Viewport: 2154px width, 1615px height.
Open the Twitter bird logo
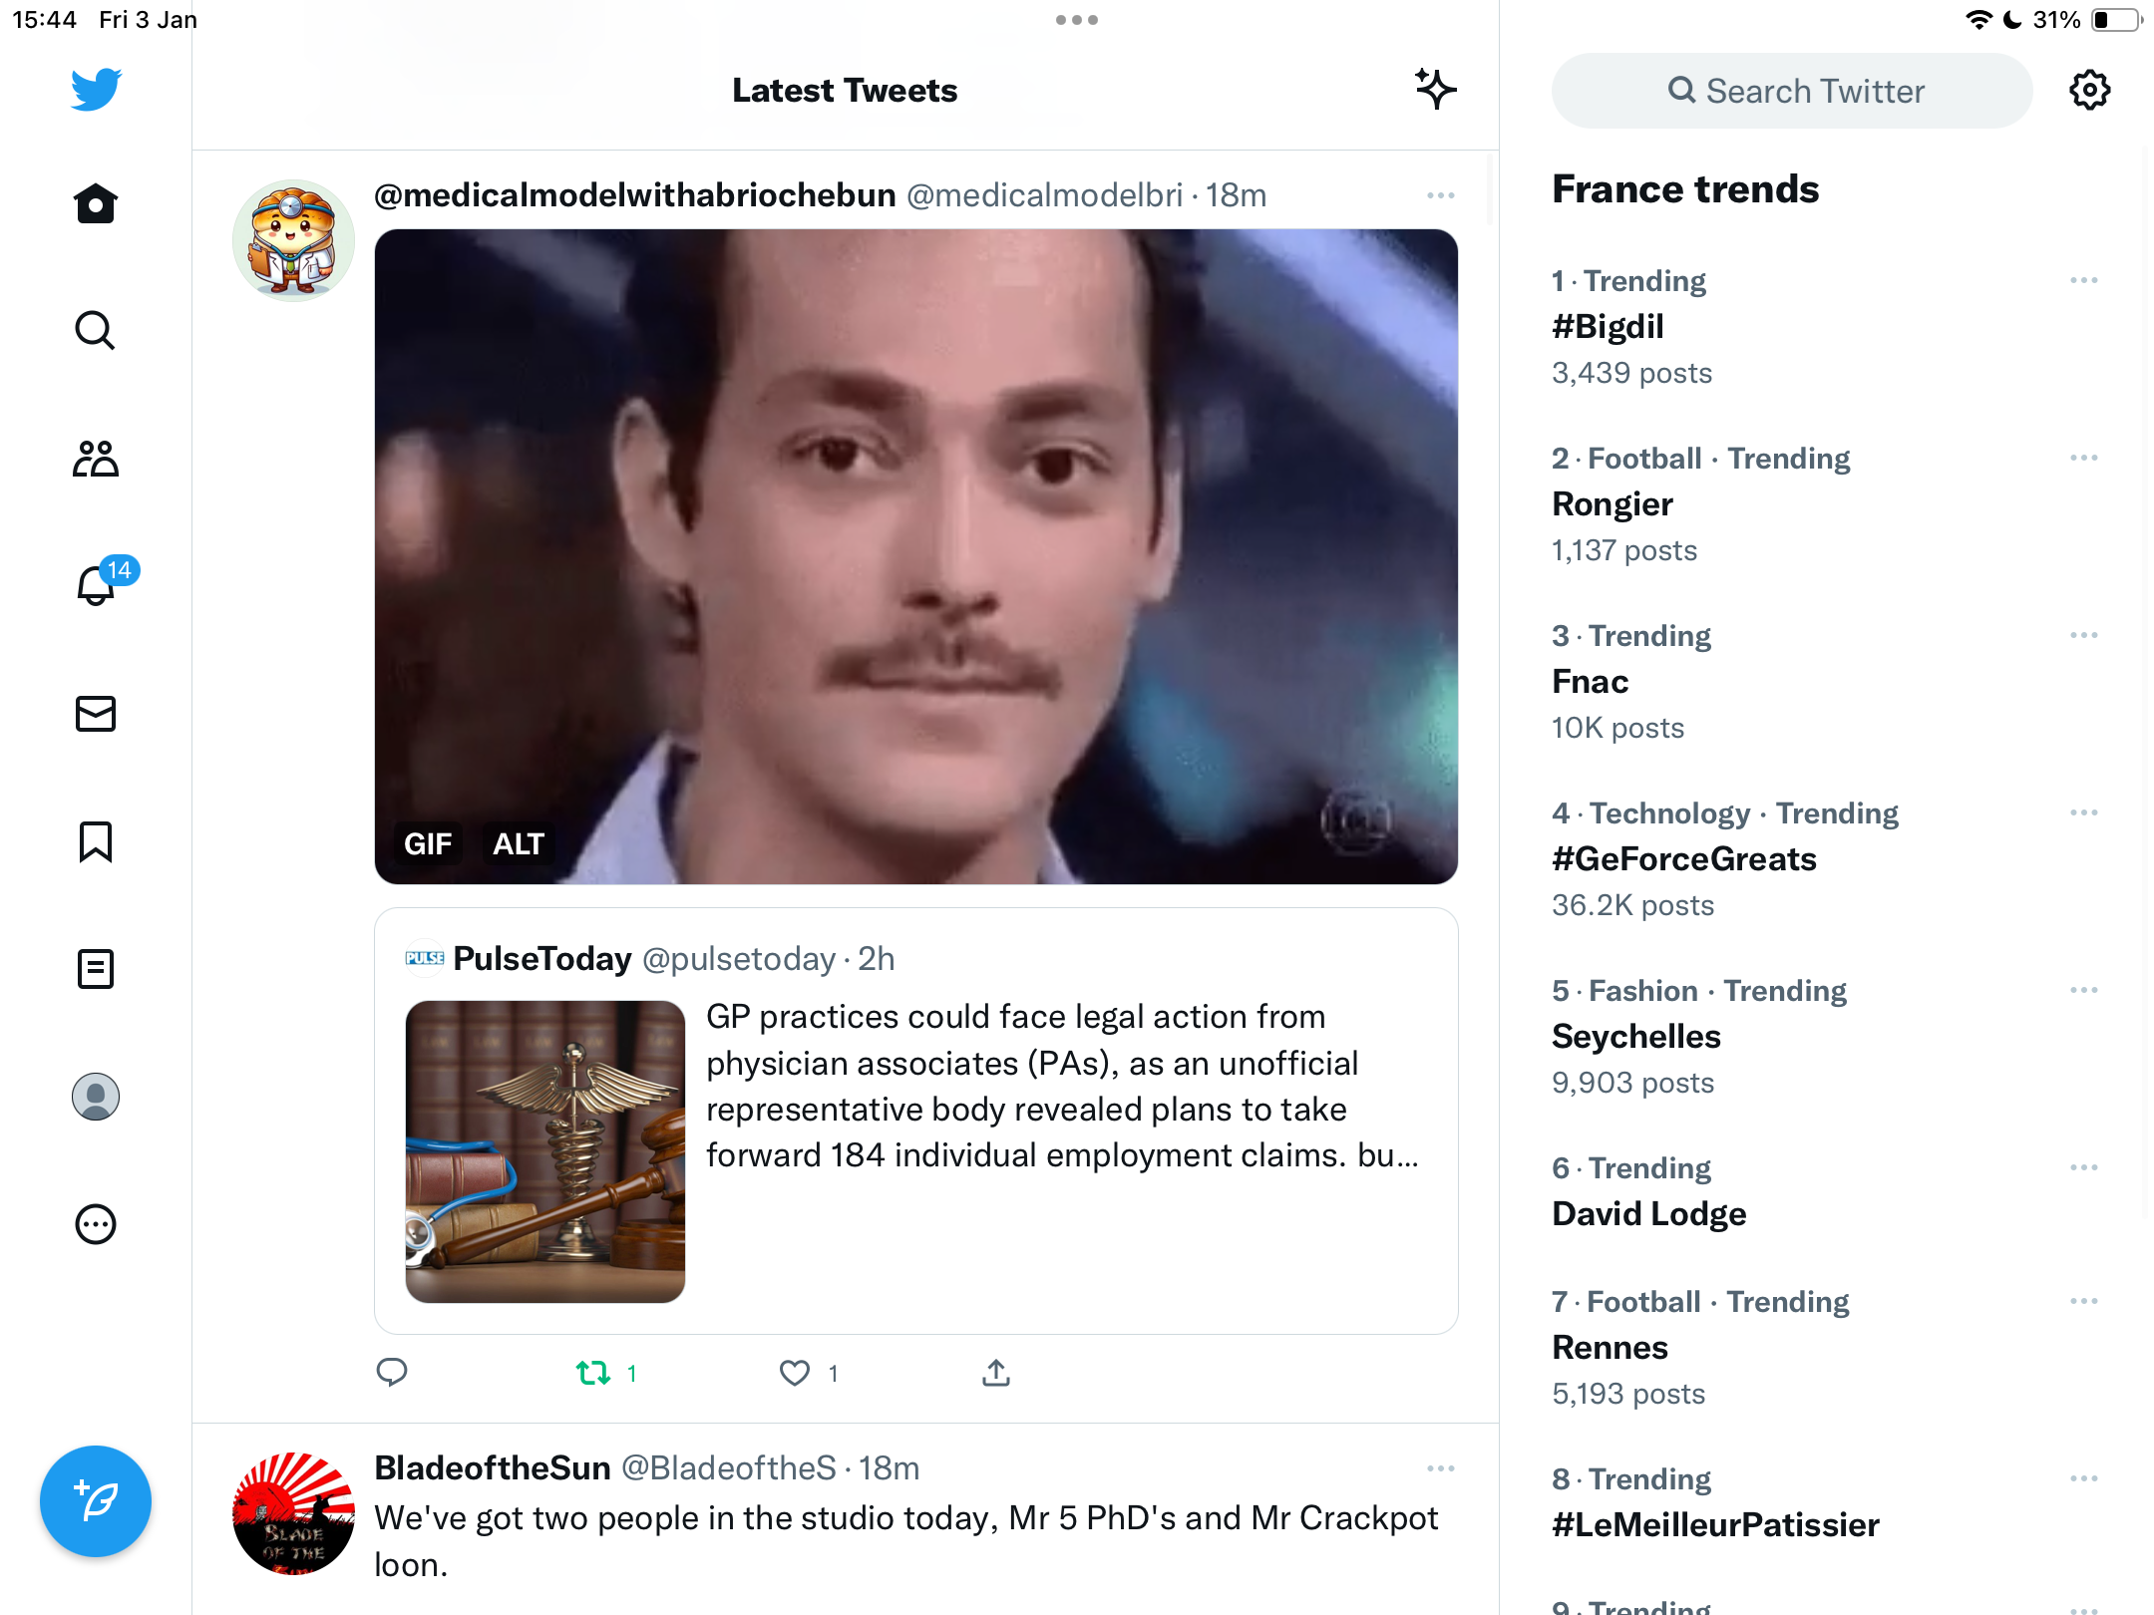coord(96,90)
